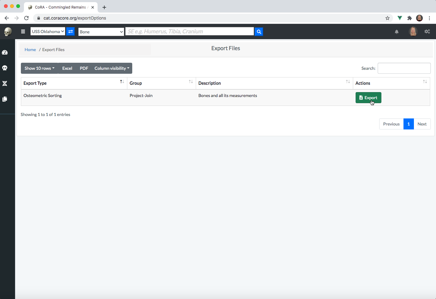436x299 pixels.
Task: Click the PDF export button
Action: point(84,68)
